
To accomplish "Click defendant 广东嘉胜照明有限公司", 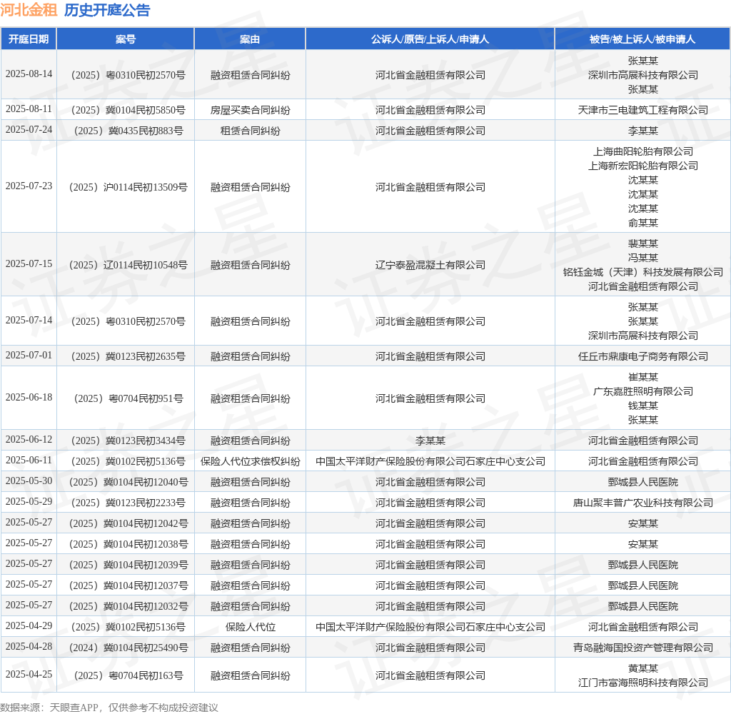I will pyautogui.click(x=643, y=391).
